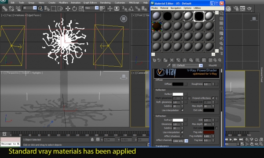Click Assign Material to Selection icon
The image size is (264, 158).
coord(165,60)
